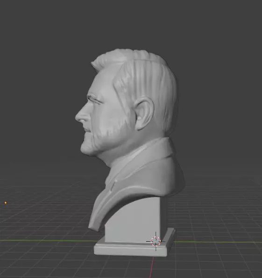The width and height of the screenshot is (262, 278).
Task: Select the small orange origin dot
Action: [6, 203]
